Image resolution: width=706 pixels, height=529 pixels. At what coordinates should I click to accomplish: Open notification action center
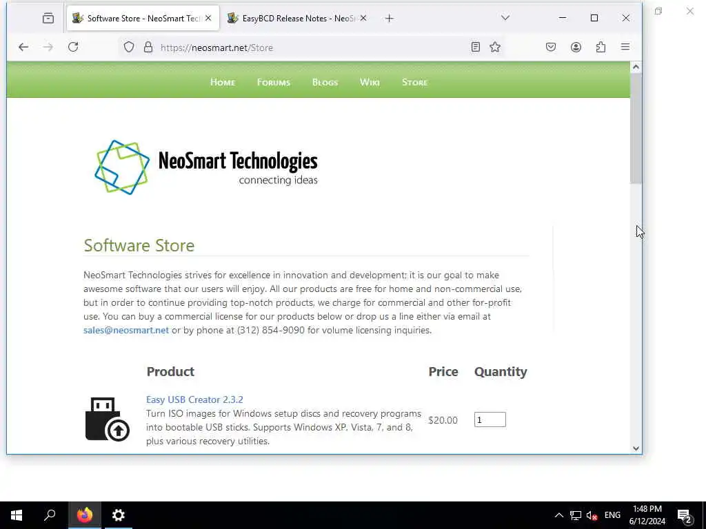click(685, 516)
